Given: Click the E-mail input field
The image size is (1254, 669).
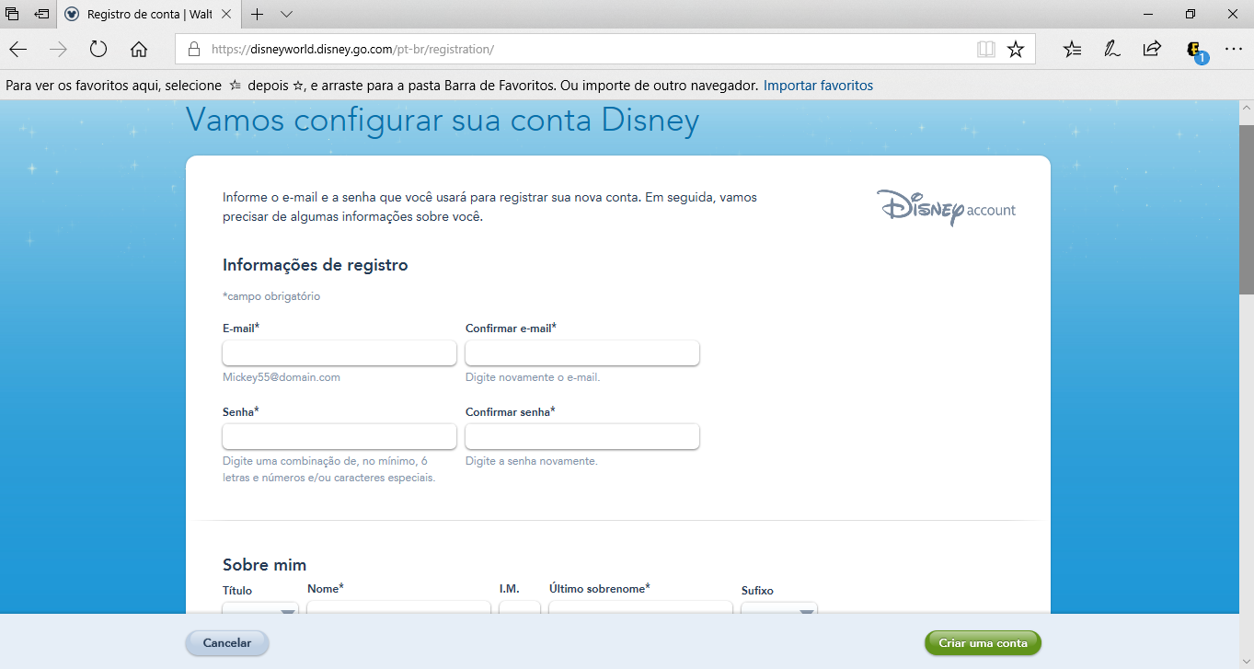Looking at the screenshot, I should click(339, 353).
